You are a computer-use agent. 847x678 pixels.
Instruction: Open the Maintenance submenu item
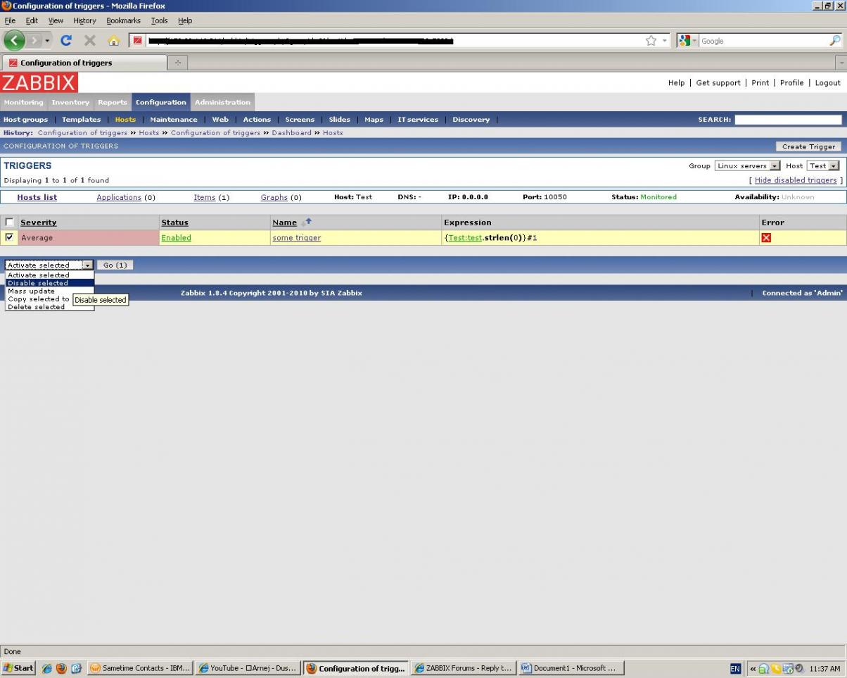coord(173,120)
